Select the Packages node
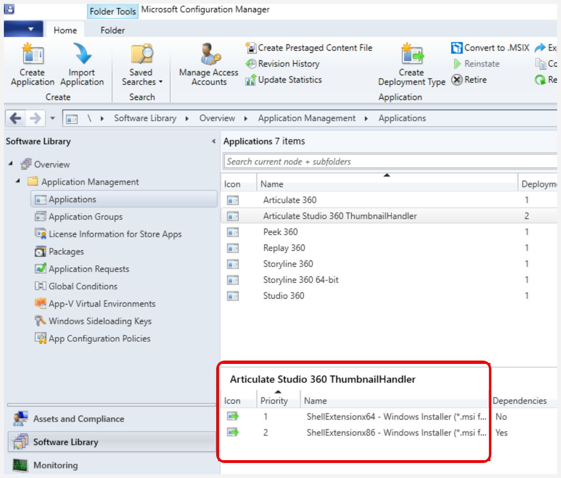 click(66, 252)
